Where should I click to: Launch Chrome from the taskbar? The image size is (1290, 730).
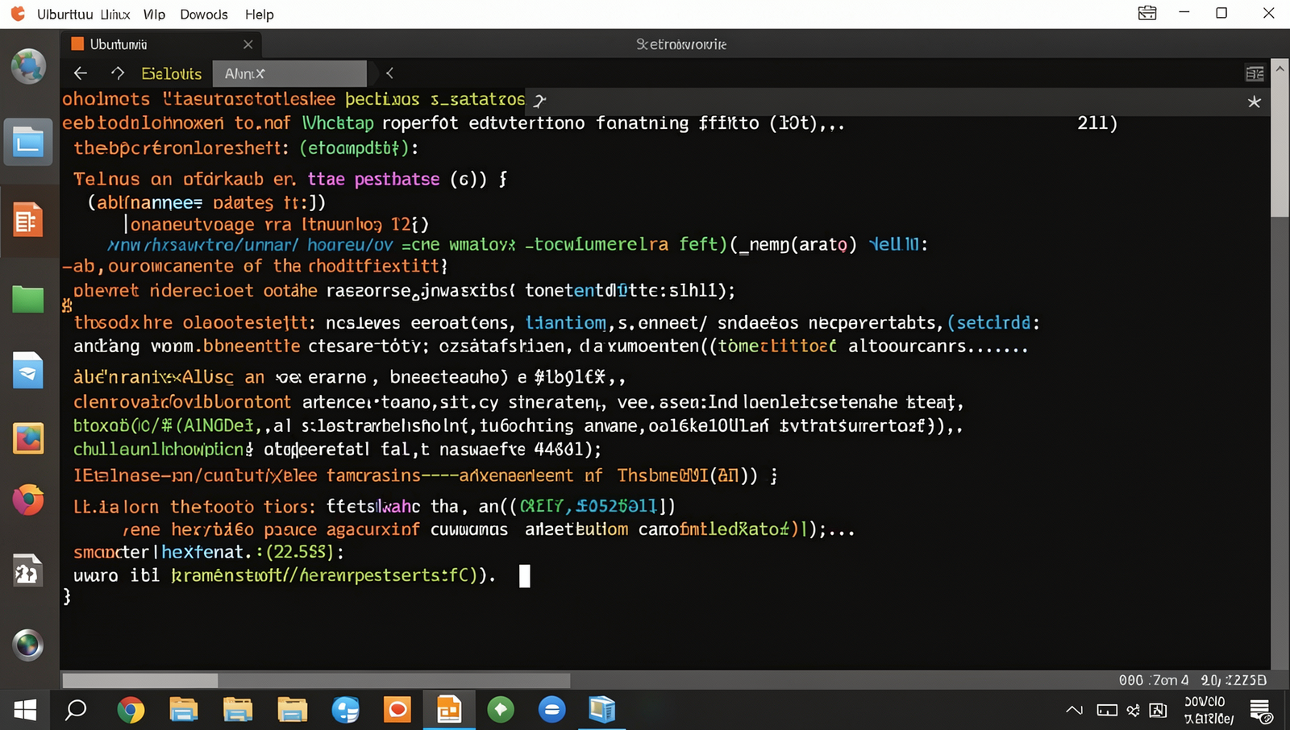click(x=131, y=710)
